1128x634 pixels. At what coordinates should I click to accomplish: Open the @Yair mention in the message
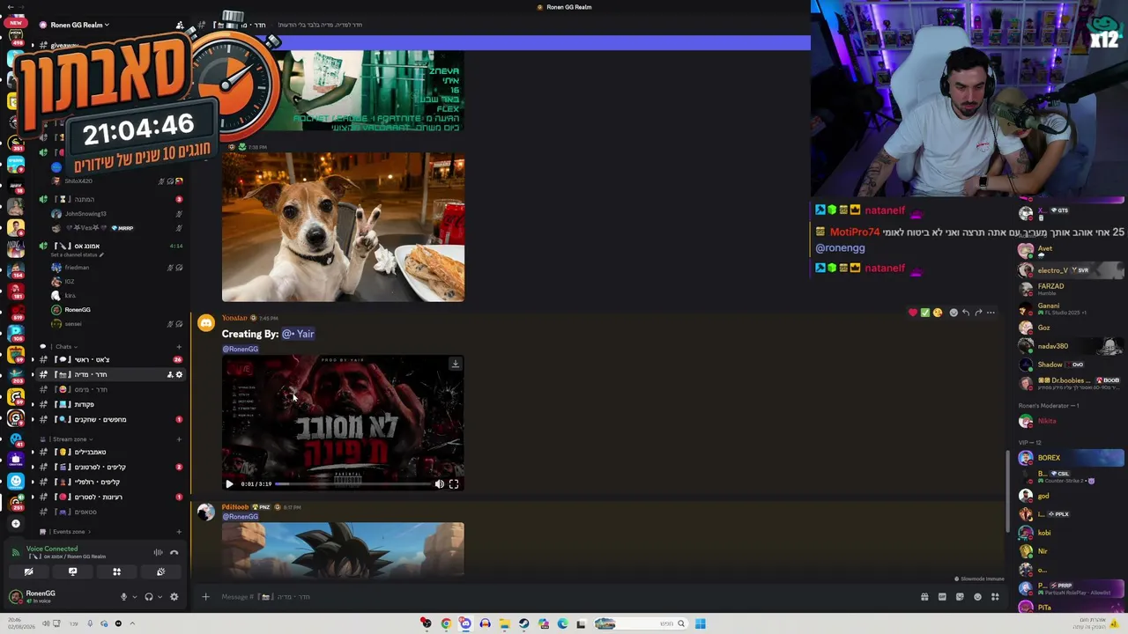[299, 334]
